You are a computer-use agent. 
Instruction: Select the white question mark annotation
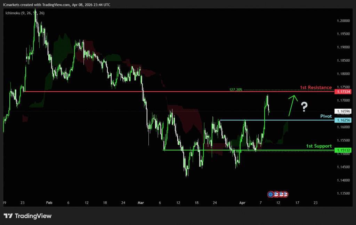[304, 107]
